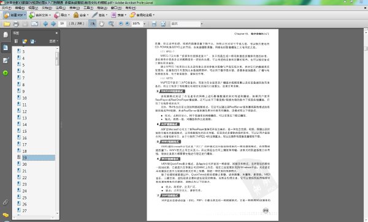Screen dimensions: 368x222
Task: Open the zoom percentage dropdown arrow
Action: click(x=144, y=24)
